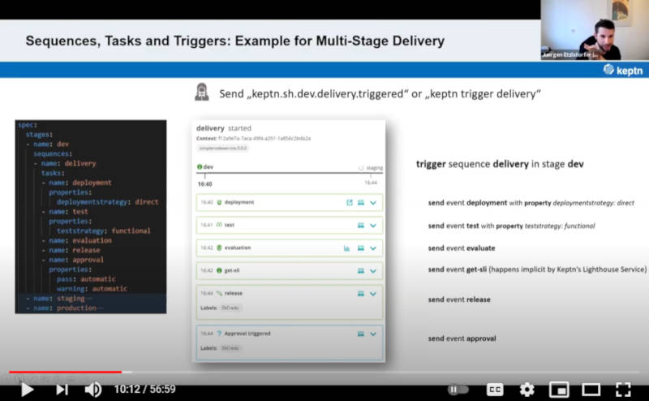
Task: Mute the video volume
Action: (x=93, y=390)
